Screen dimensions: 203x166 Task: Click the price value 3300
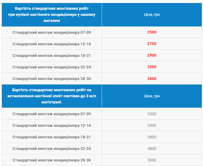coord(152,126)
